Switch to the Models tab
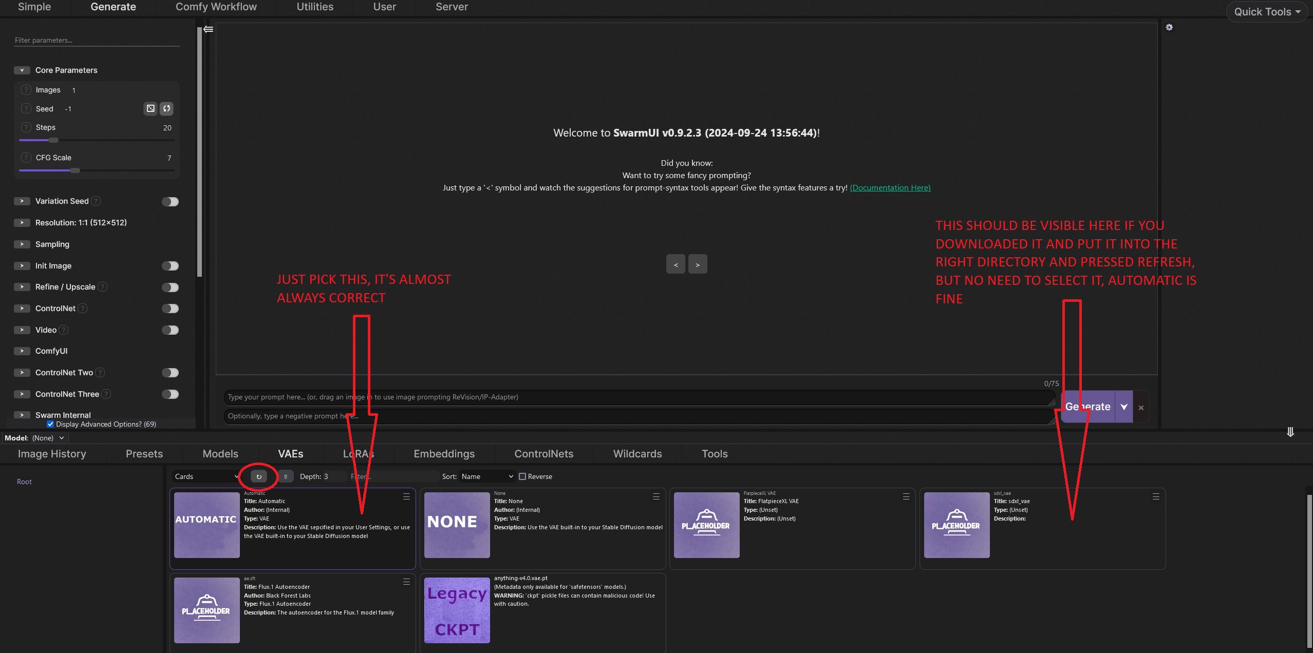The image size is (1313, 653). pyautogui.click(x=220, y=454)
